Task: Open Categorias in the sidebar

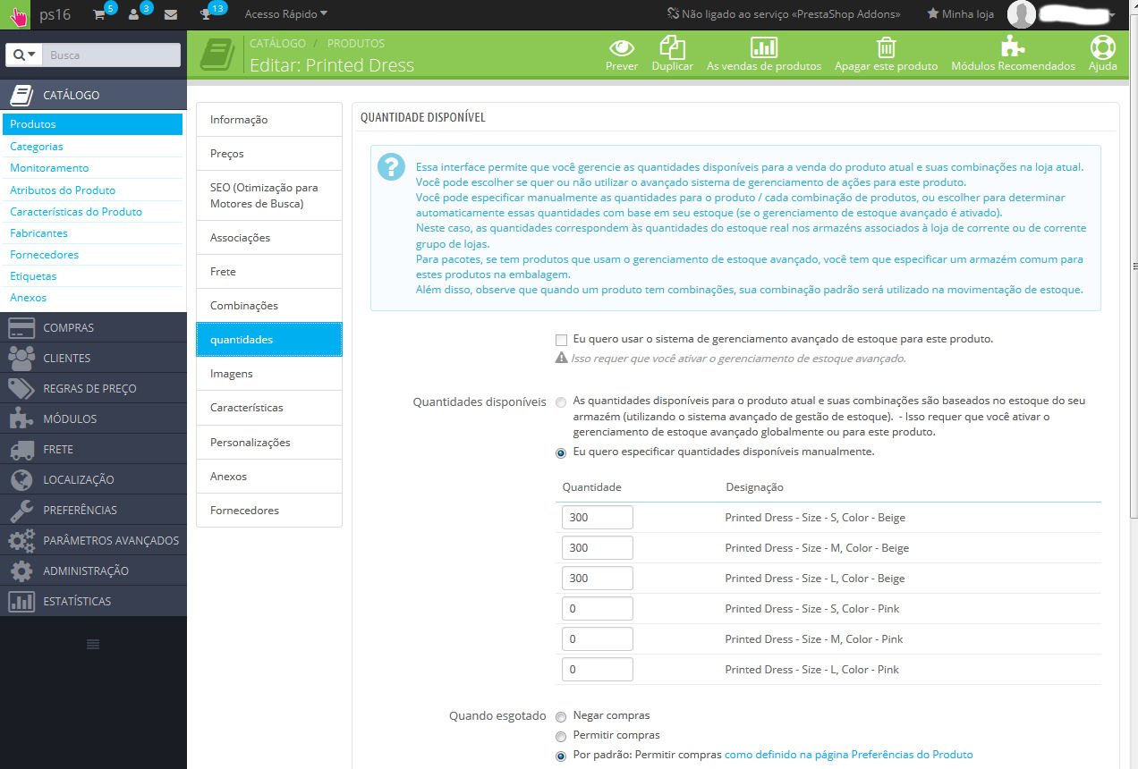Action: point(36,147)
